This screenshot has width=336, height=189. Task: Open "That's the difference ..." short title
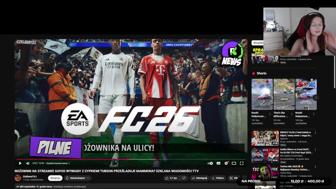click(x=280, y=114)
